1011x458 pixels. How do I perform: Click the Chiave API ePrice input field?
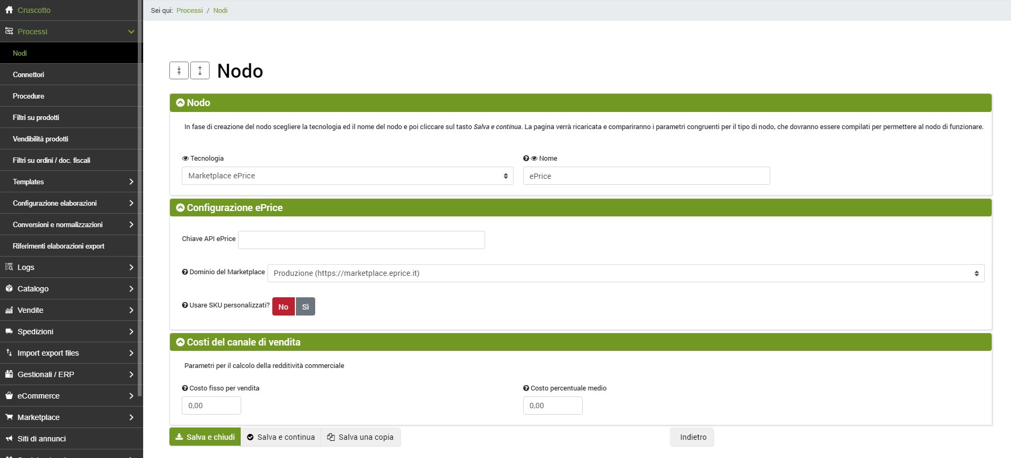[361, 240]
